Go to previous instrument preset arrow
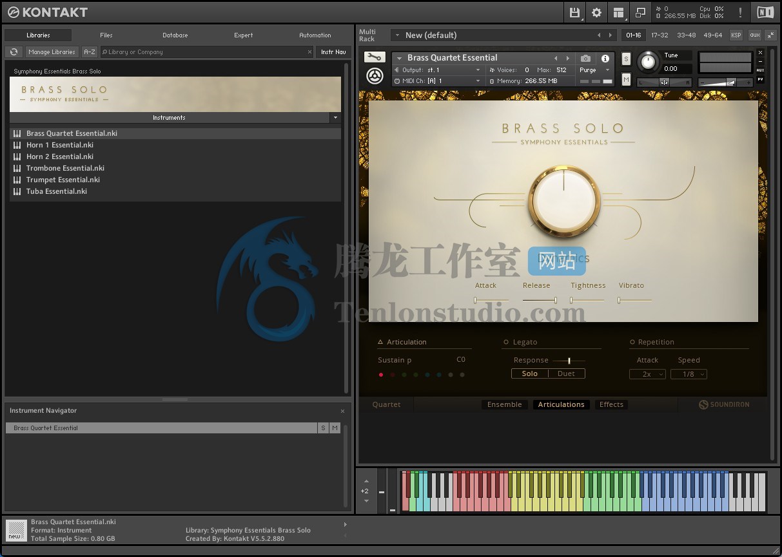The height and width of the screenshot is (557, 782). point(556,58)
